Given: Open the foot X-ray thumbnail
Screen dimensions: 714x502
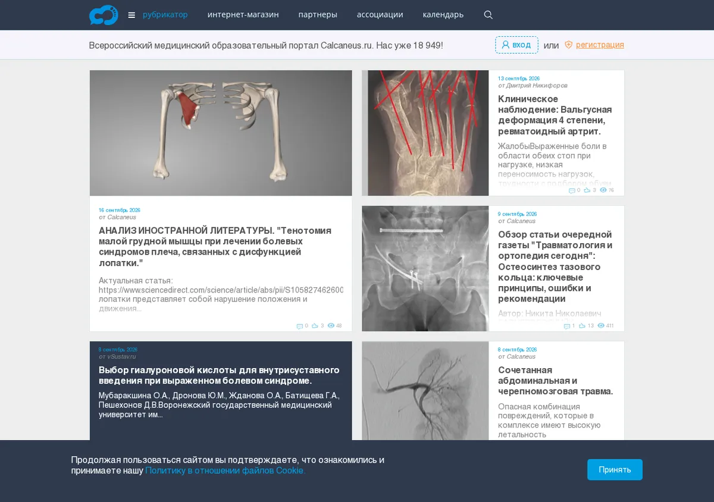Looking at the screenshot, I should coord(425,133).
